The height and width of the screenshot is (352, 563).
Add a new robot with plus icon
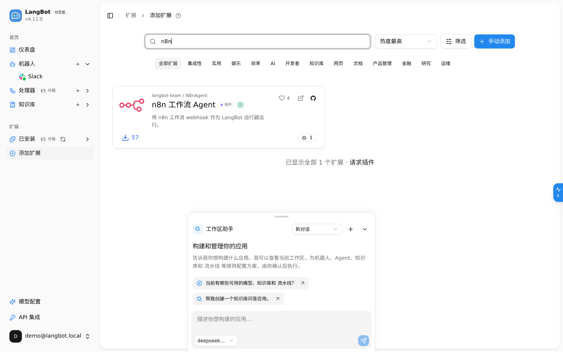(x=78, y=64)
